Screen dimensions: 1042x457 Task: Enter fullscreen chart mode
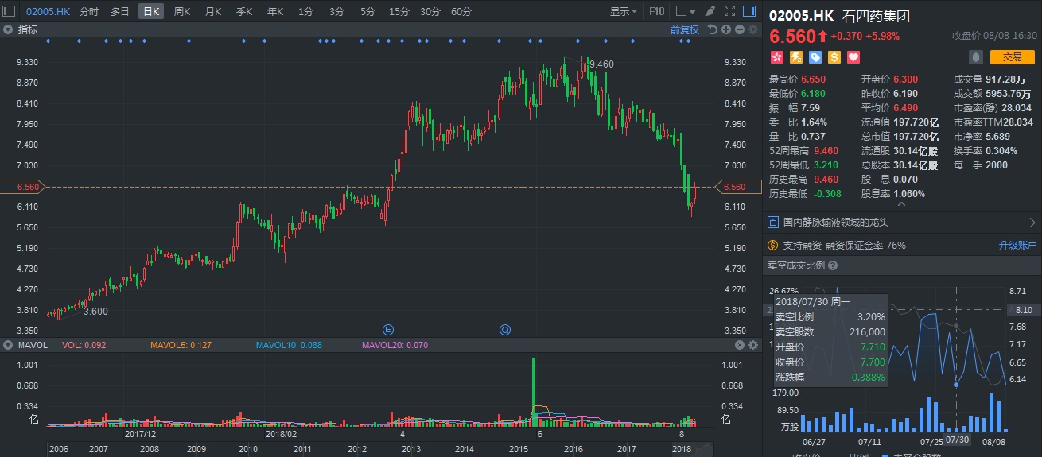(729, 11)
